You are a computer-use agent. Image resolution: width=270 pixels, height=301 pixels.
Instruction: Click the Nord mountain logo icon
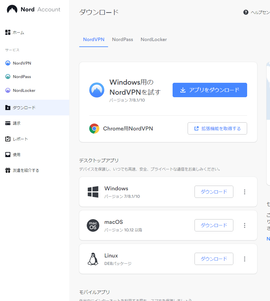click(12, 9)
